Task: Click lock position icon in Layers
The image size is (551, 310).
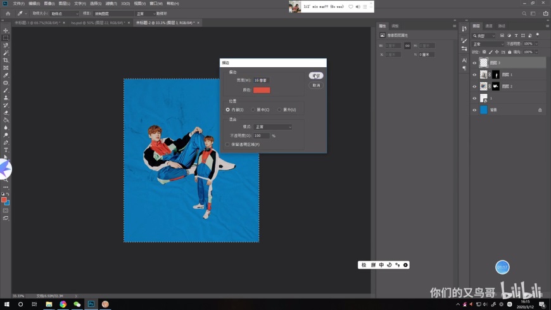Action: (497, 52)
